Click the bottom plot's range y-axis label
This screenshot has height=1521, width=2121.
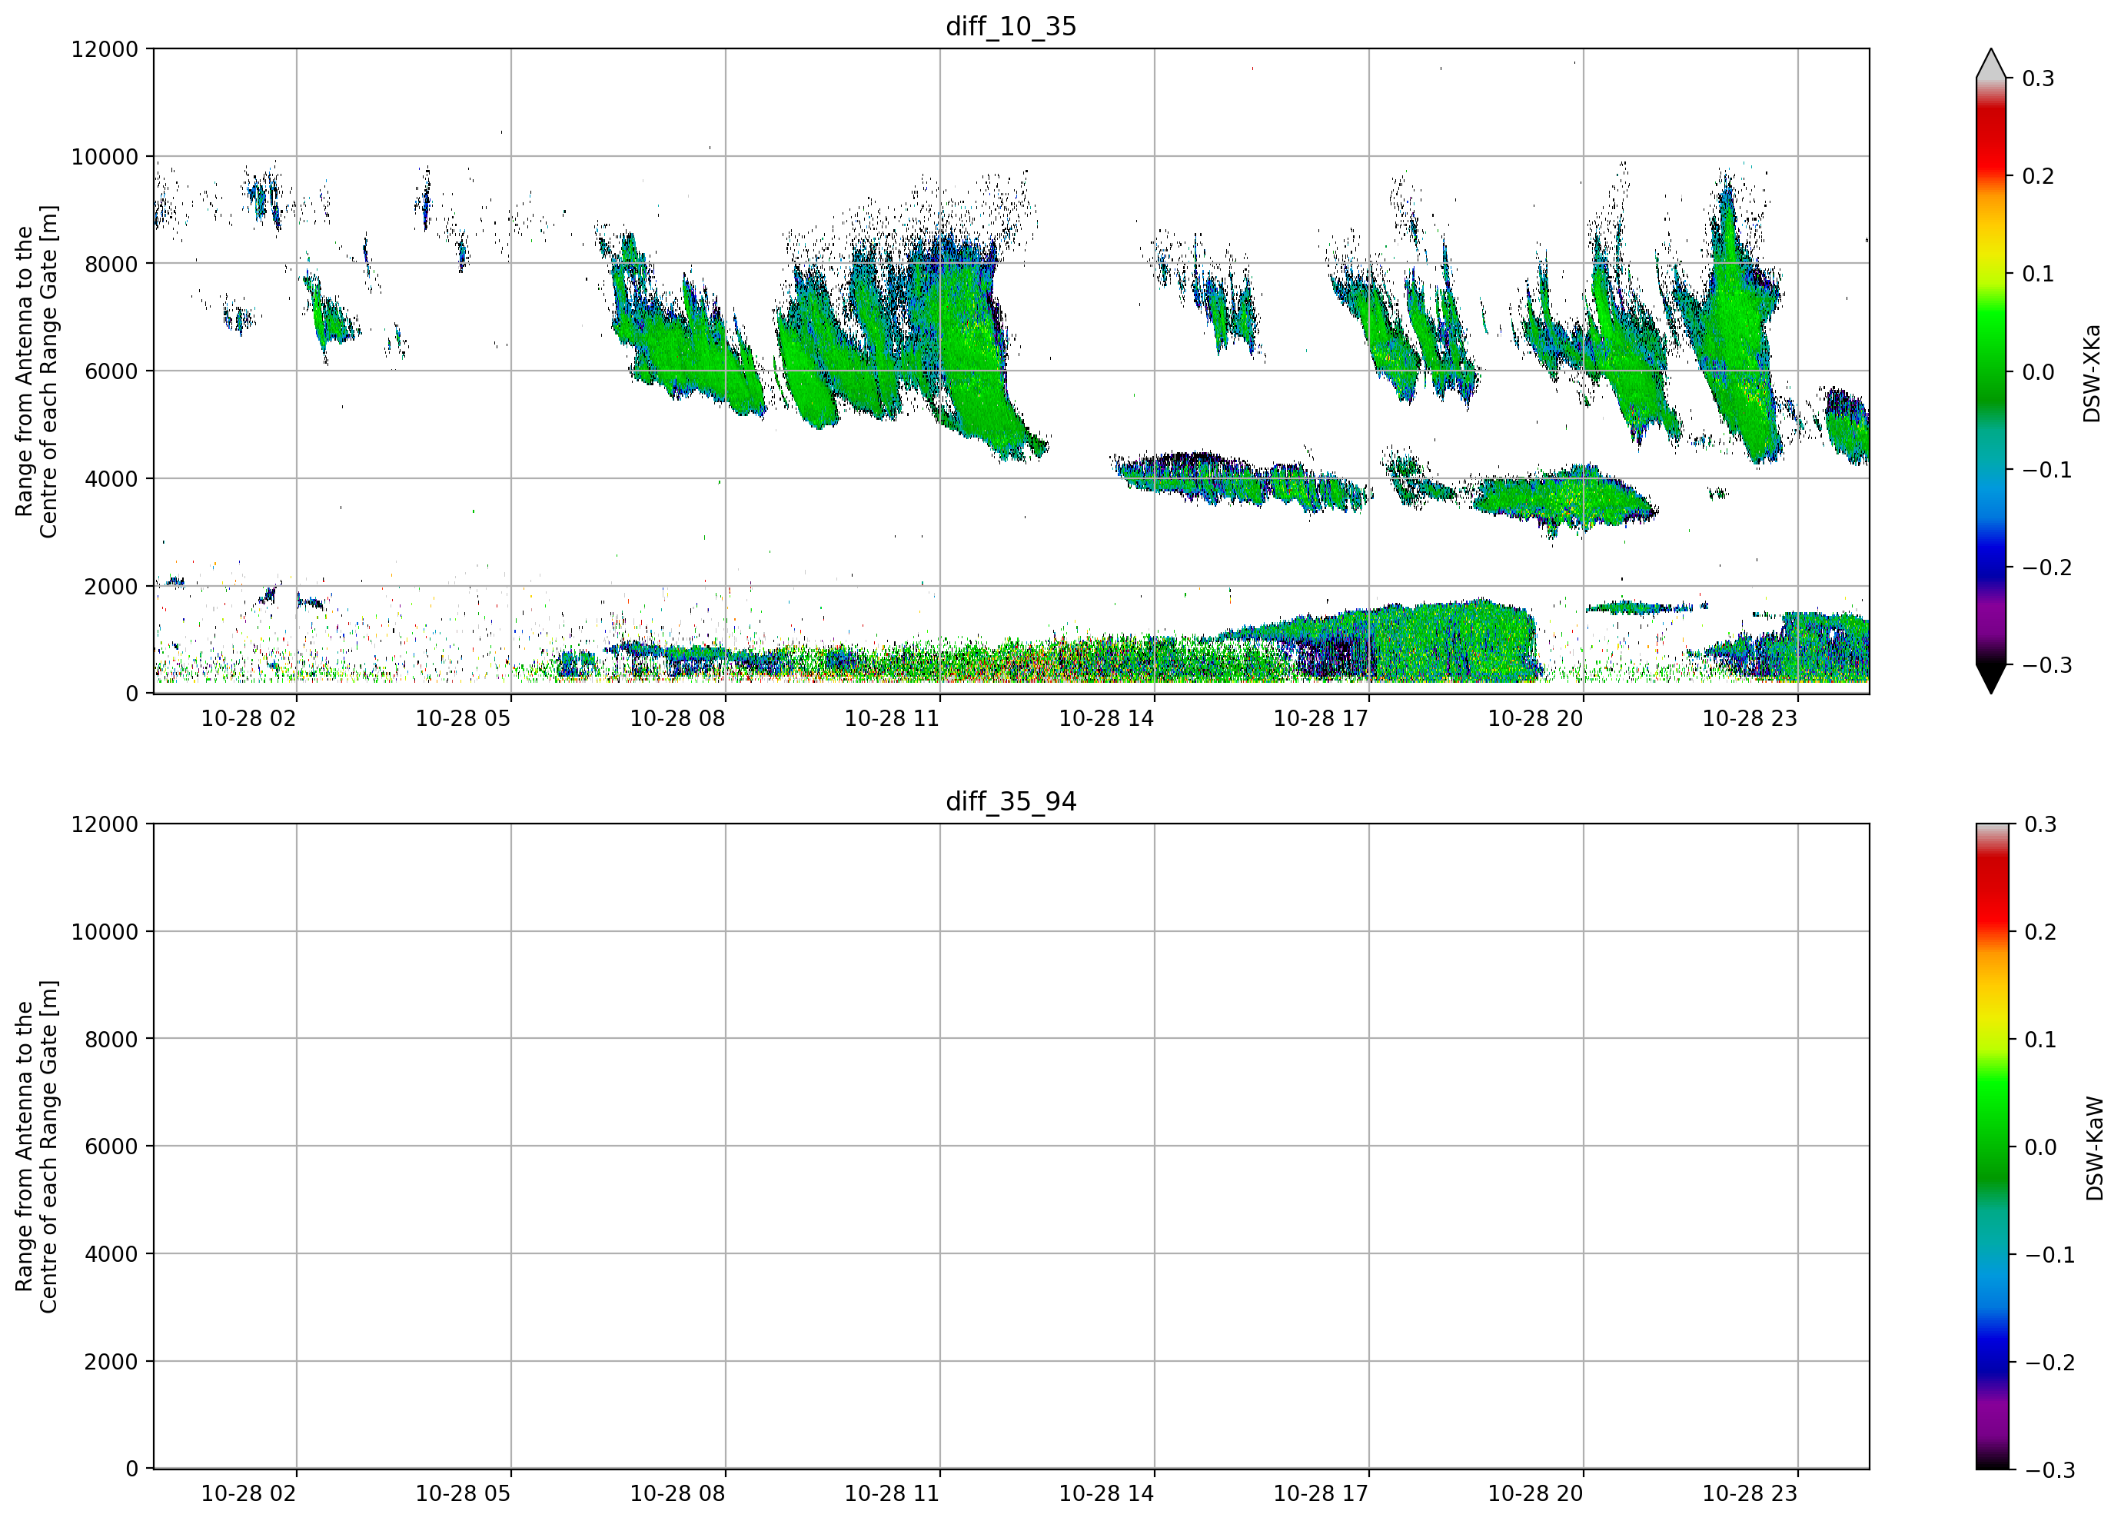(36, 1147)
